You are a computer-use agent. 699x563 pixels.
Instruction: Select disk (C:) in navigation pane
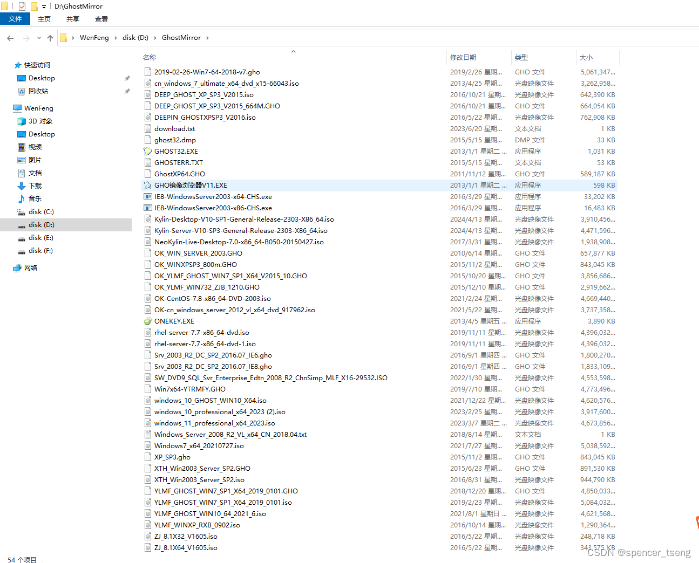click(x=41, y=212)
